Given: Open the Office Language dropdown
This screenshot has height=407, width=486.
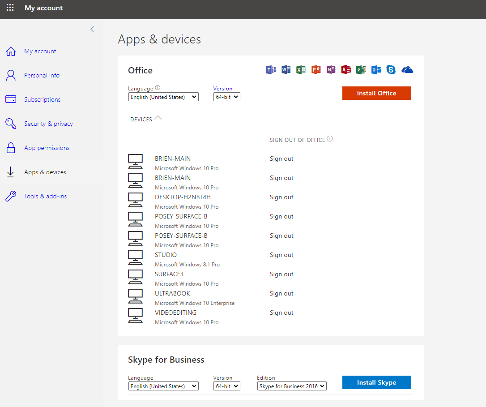Looking at the screenshot, I should click(x=163, y=97).
